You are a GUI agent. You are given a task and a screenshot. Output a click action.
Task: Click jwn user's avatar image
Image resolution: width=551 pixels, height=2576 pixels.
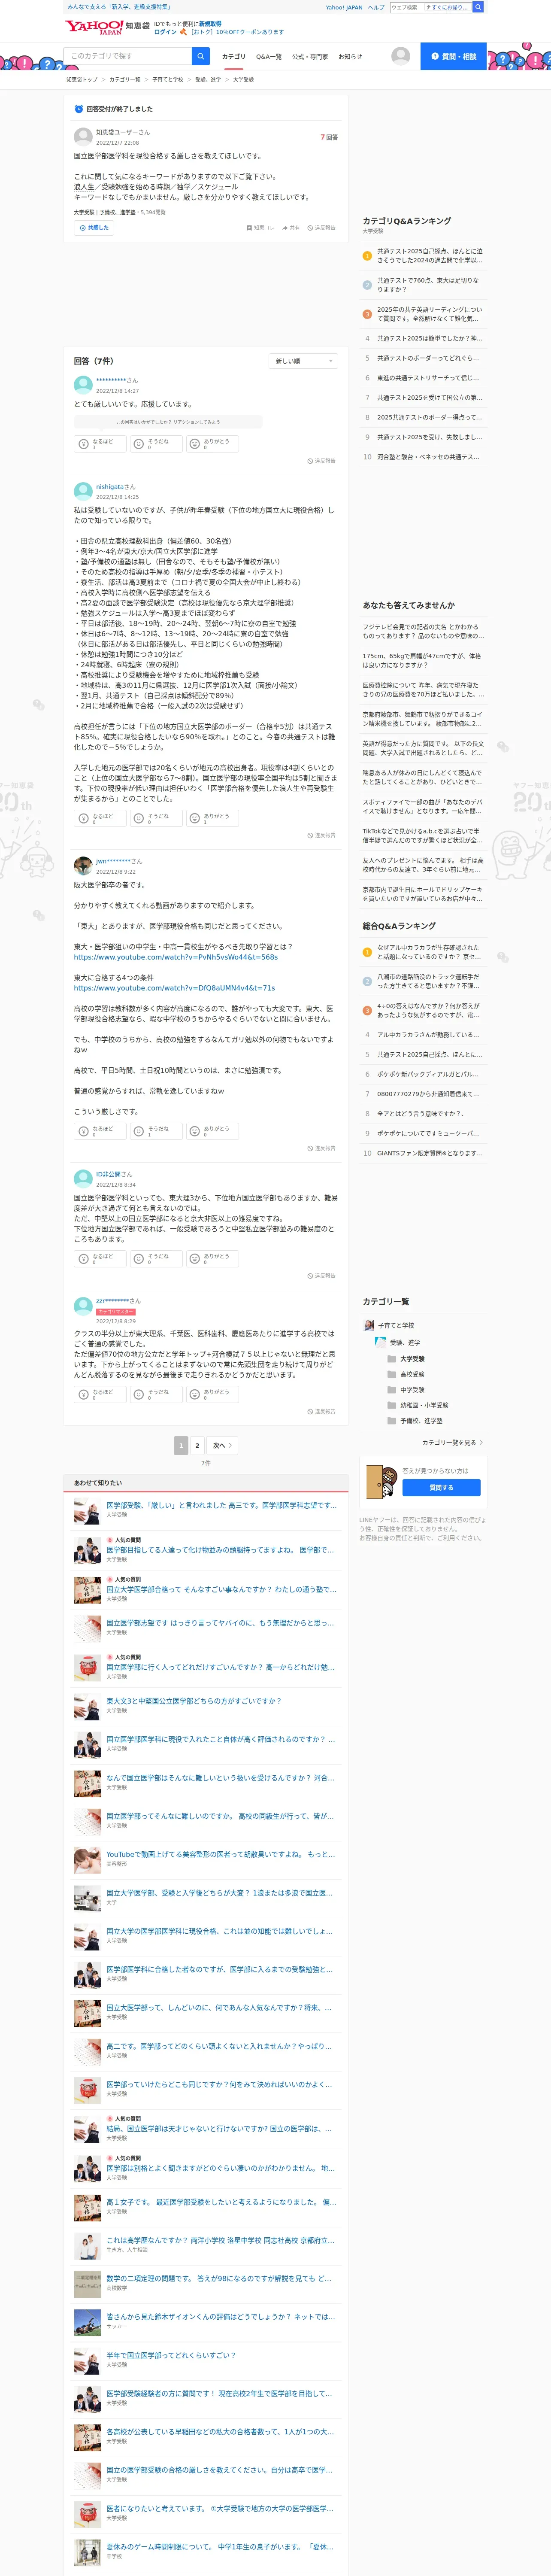pos(83,865)
